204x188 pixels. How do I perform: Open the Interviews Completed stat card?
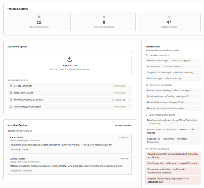(x=104, y=22)
